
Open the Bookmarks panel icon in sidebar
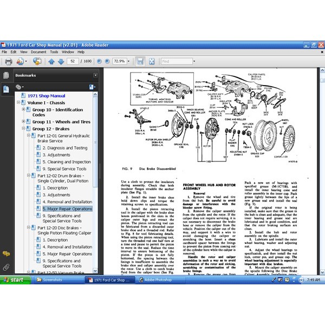pyautogui.click(x=6, y=89)
